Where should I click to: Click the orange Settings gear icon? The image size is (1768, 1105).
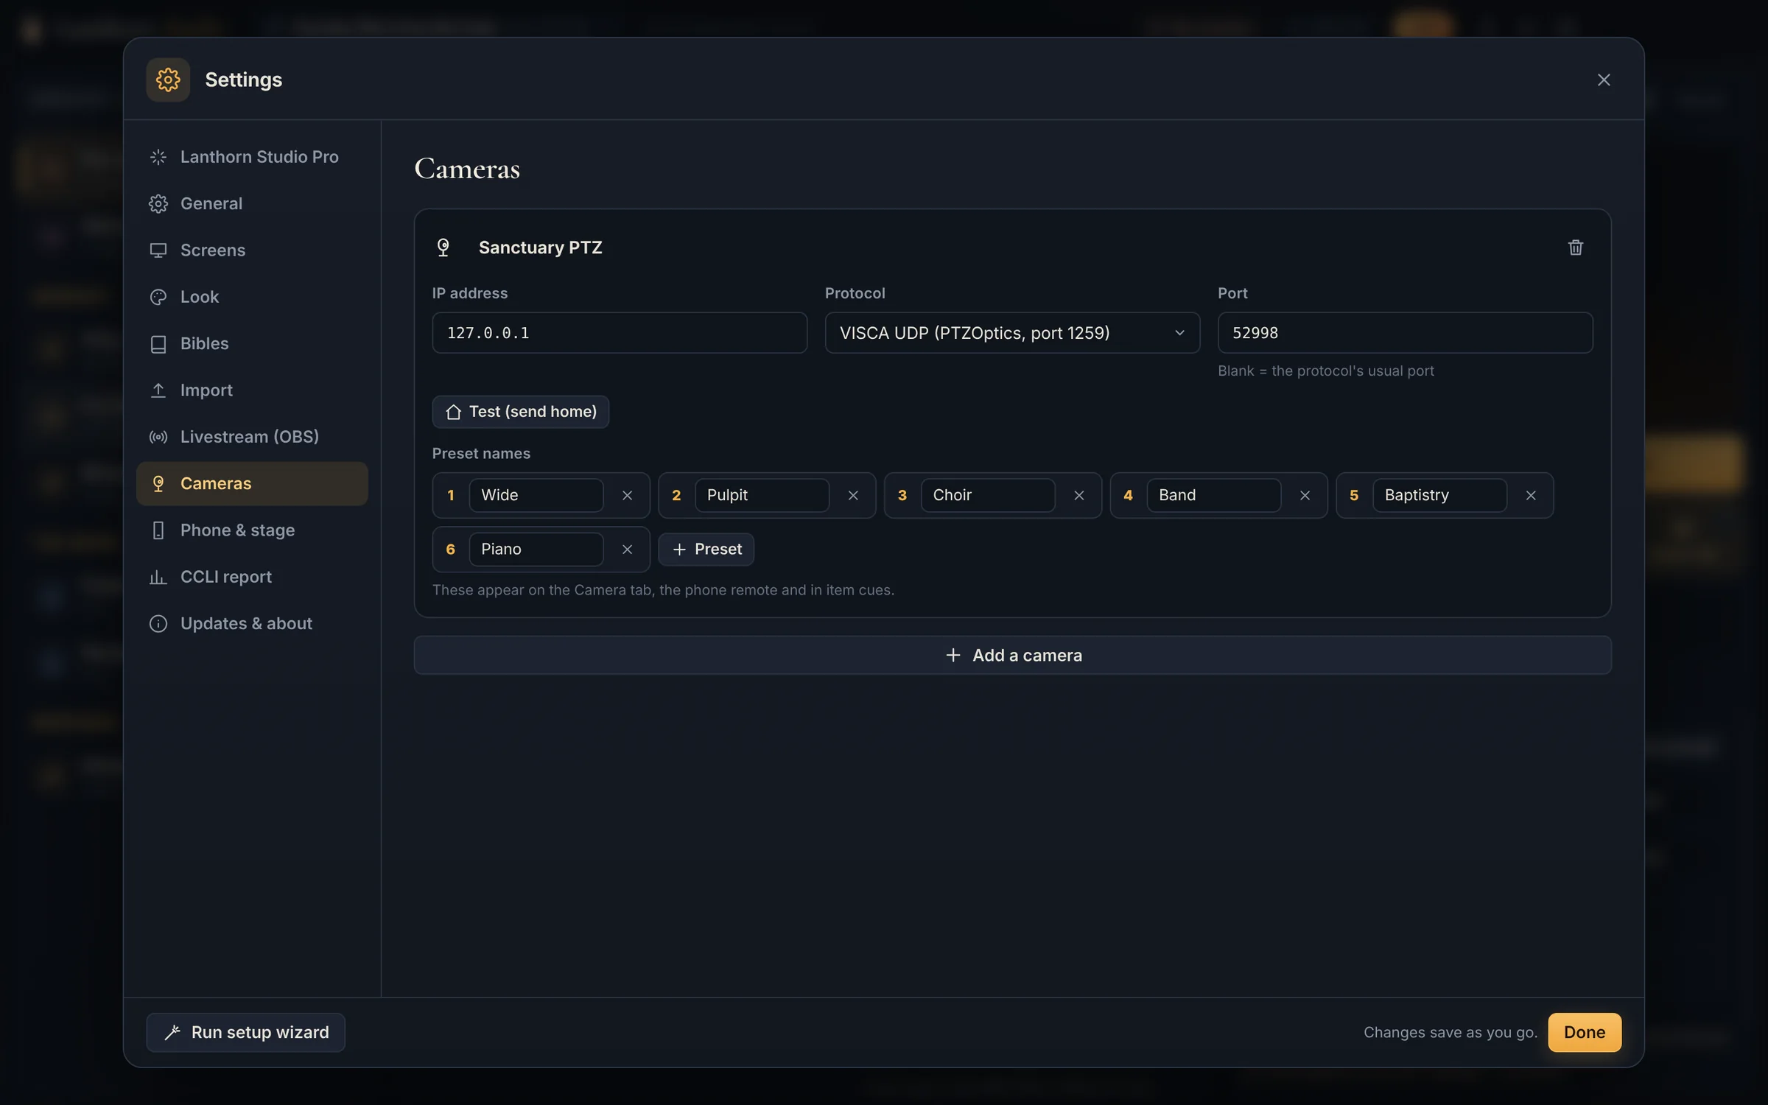(x=168, y=80)
